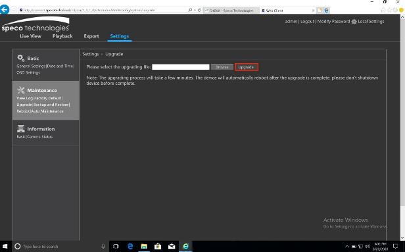Viewport: 405px width, 252px height.
Task: Click the Browse button
Action: tap(222, 67)
